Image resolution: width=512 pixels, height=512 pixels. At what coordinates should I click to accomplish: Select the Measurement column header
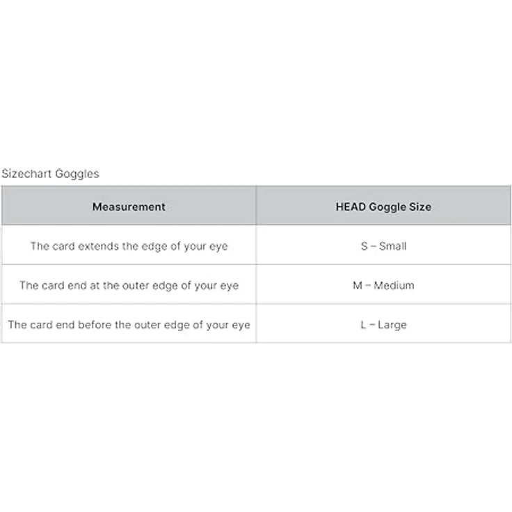[129, 206]
